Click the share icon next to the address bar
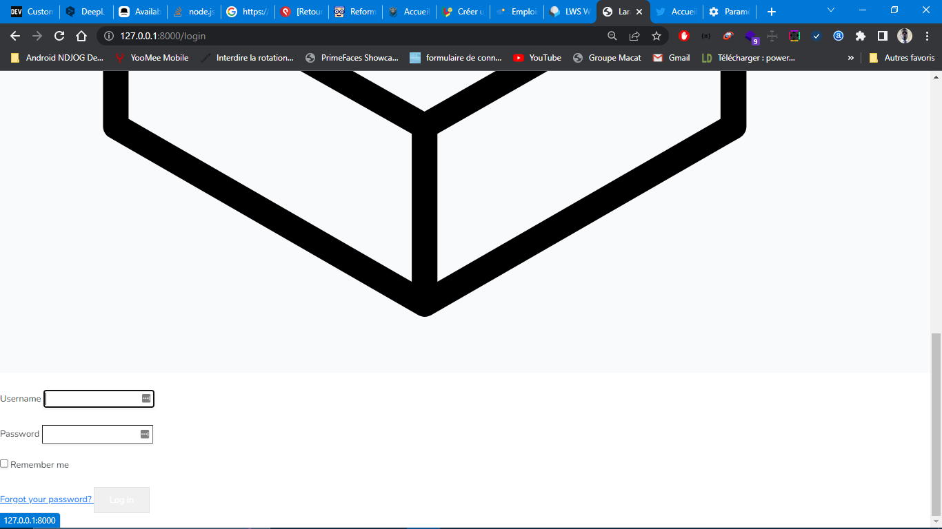Screen dimensions: 942x529 634,34
